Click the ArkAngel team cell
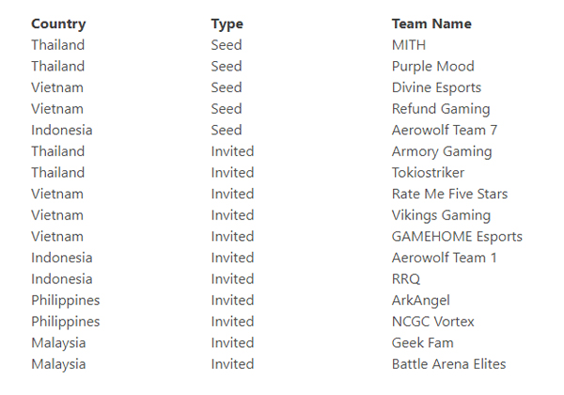Screen dimensions: 564x395 tap(421, 300)
